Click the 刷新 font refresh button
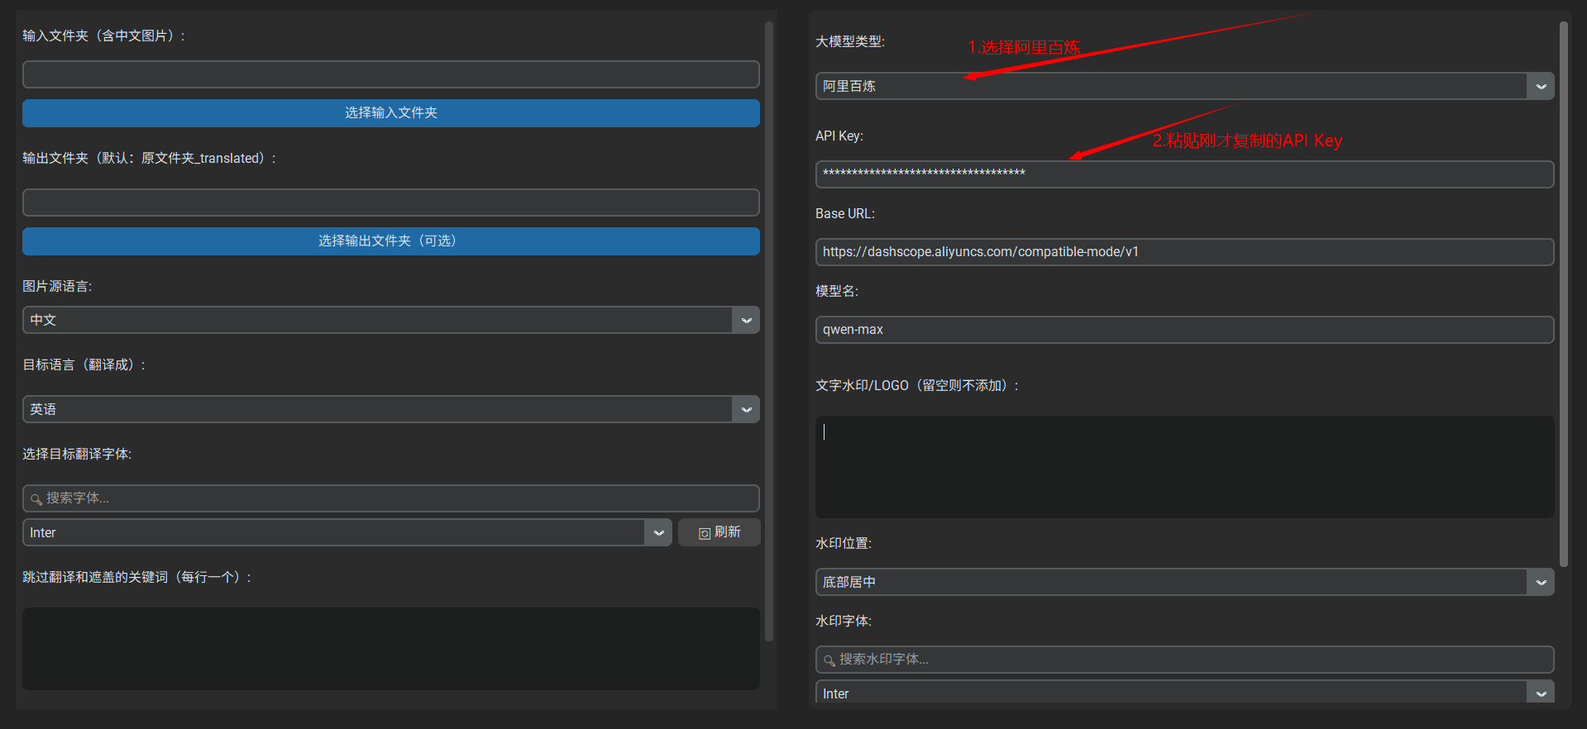 (x=719, y=532)
